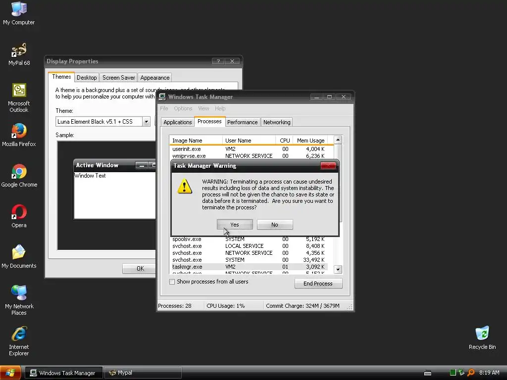Viewport: 507px width, 380px height.
Task: Switch to Desktop tab
Action: [87, 78]
